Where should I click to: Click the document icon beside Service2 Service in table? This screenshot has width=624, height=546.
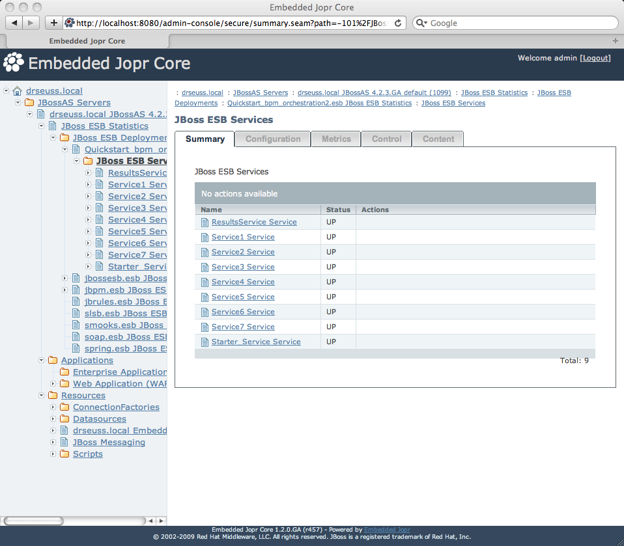point(205,253)
